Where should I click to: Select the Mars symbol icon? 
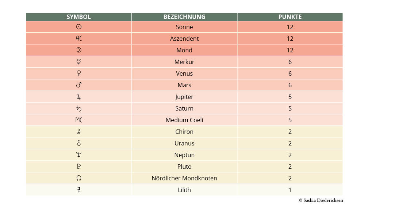click(78, 85)
